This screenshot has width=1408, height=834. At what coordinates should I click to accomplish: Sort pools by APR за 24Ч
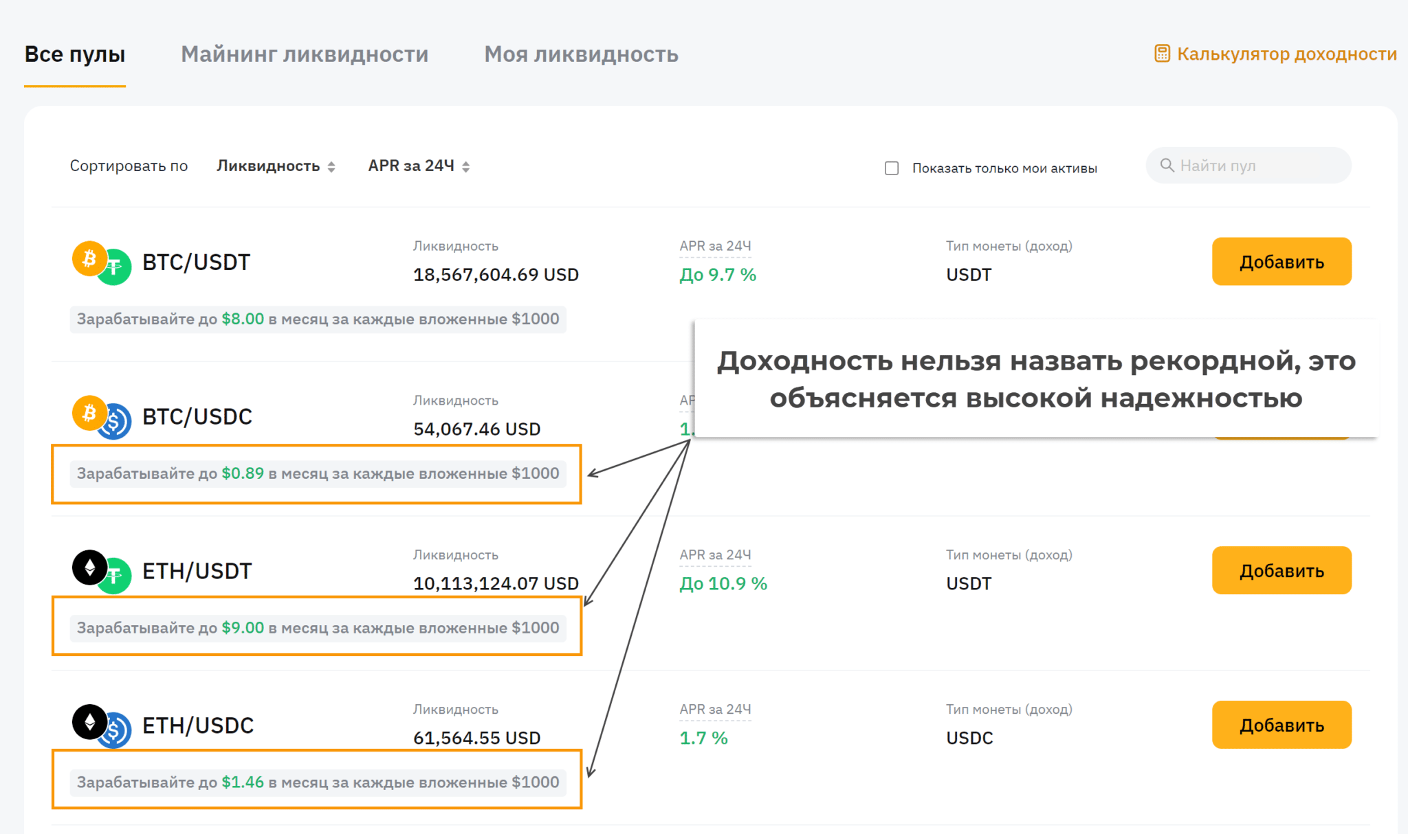click(411, 166)
